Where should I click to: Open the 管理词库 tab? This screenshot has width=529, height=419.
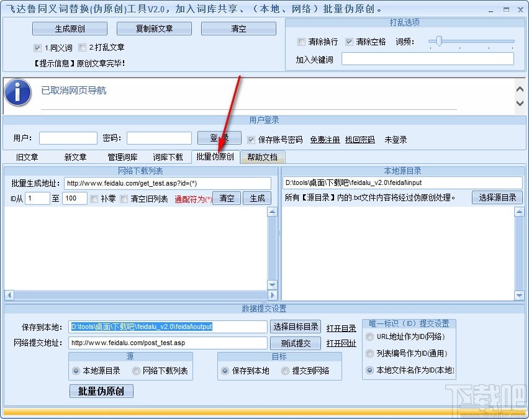point(122,157)
